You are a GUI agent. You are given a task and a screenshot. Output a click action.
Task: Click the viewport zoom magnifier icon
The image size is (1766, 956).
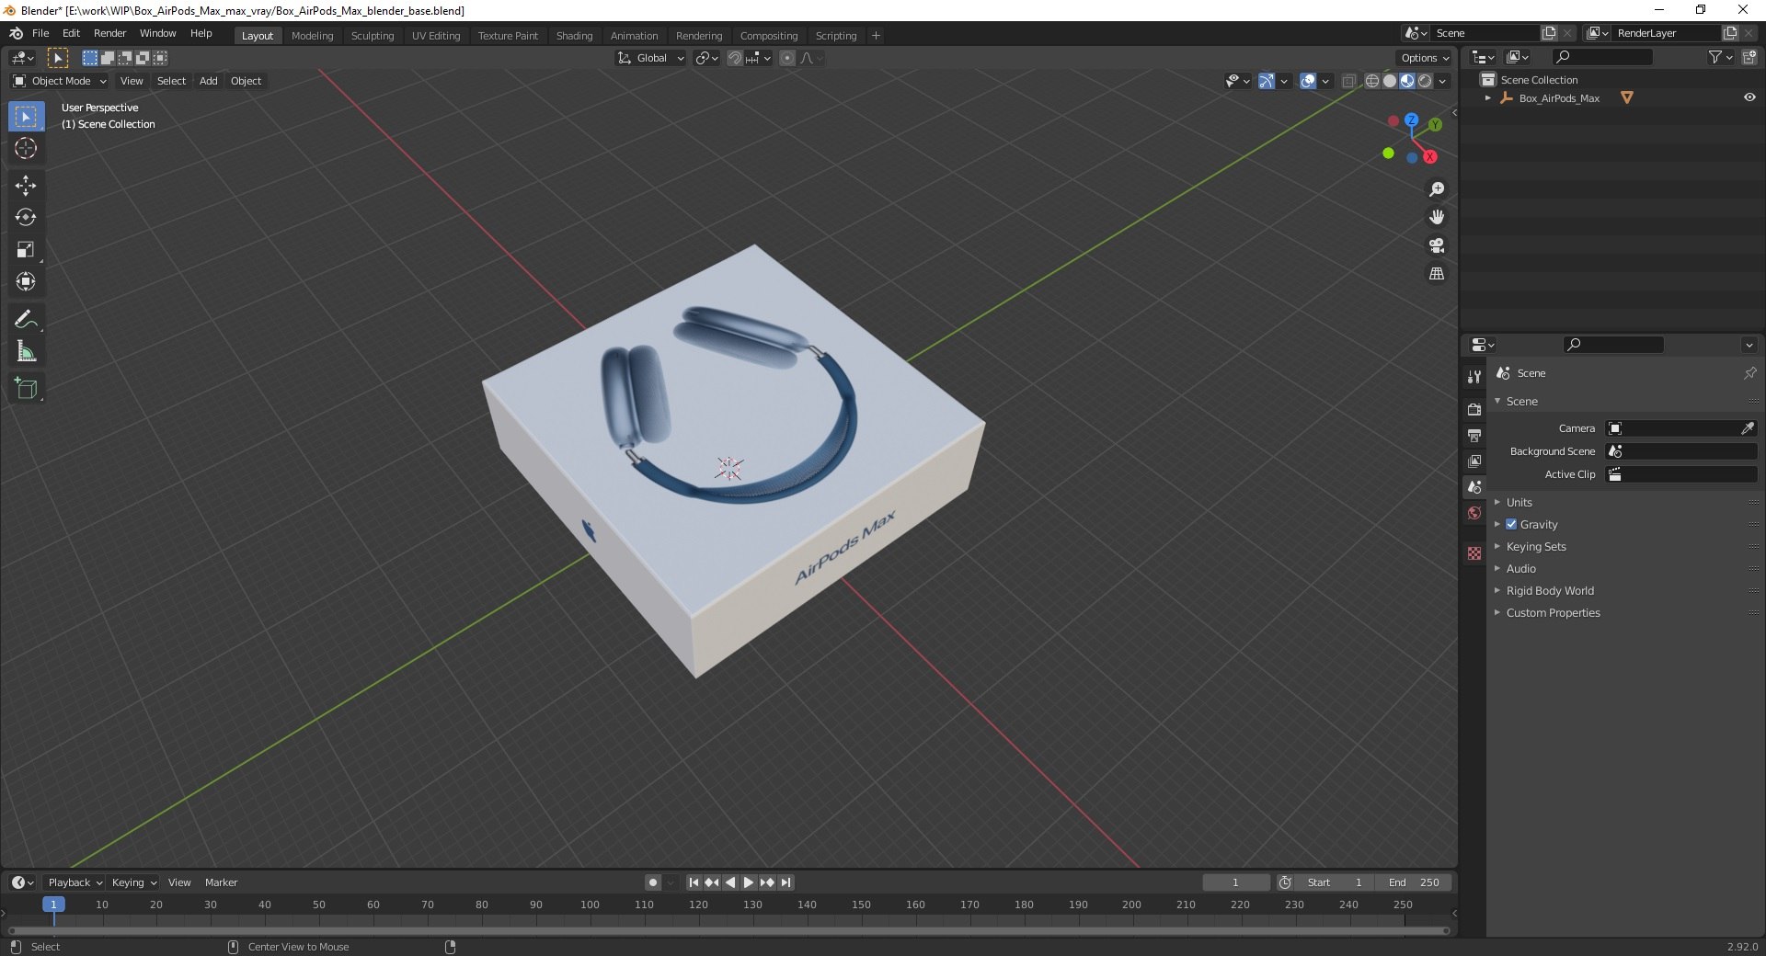click(x=1436, y=189)
